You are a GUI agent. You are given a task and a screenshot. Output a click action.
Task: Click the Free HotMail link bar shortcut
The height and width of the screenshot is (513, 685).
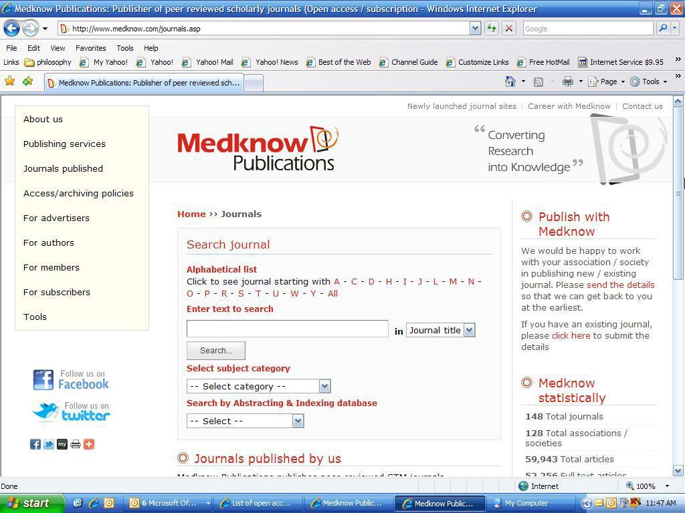(543, 62)
